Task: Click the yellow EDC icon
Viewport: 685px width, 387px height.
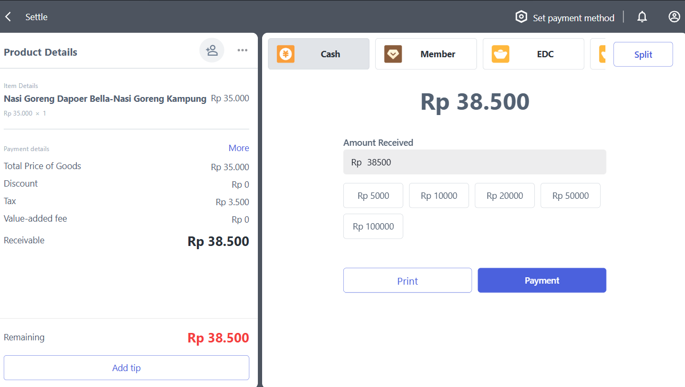Action: [x=500, y=54]
